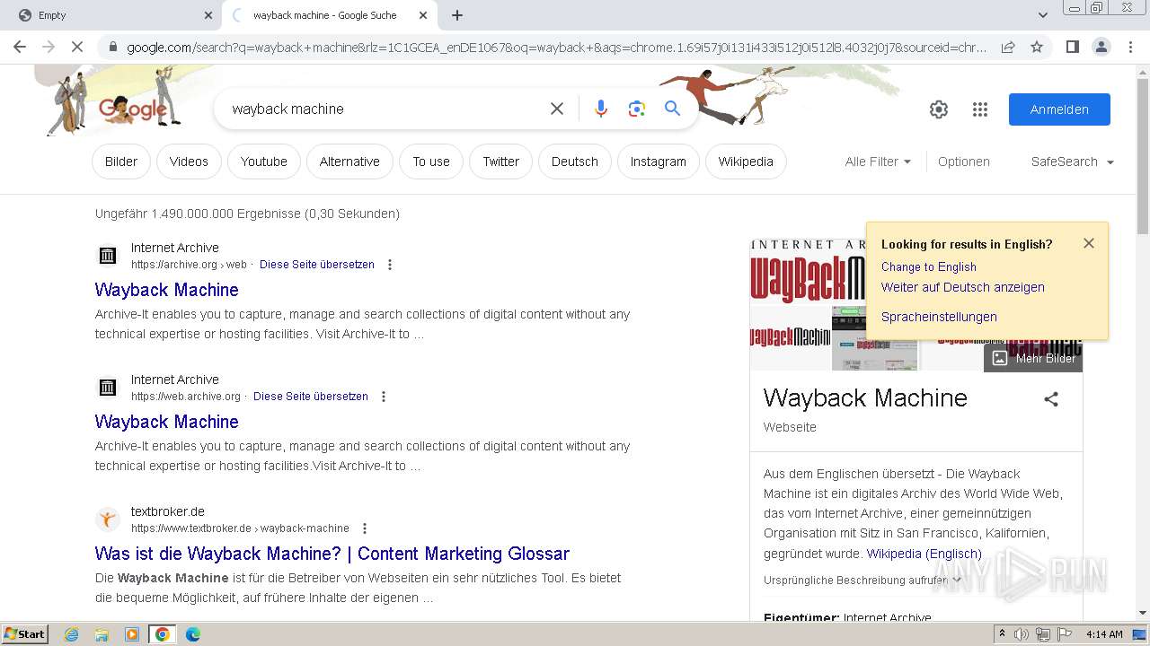Open Internet Explorer from taskbar
Viewport: 1150px width, 646px height.
point(71,634)
